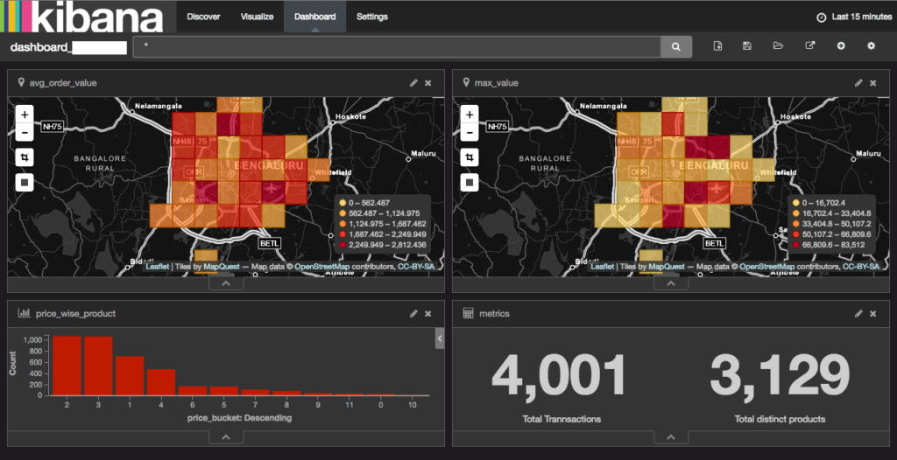This screenshot has height=460, width=897.
Task: Open MapQuest link in avg_order_value map
Action: coord(220,267)
